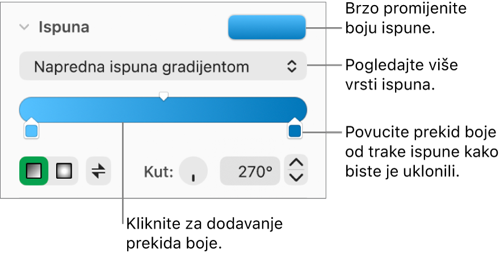
Task: Click the gradient midpoint marker above bar
Action: pos(163,96)
